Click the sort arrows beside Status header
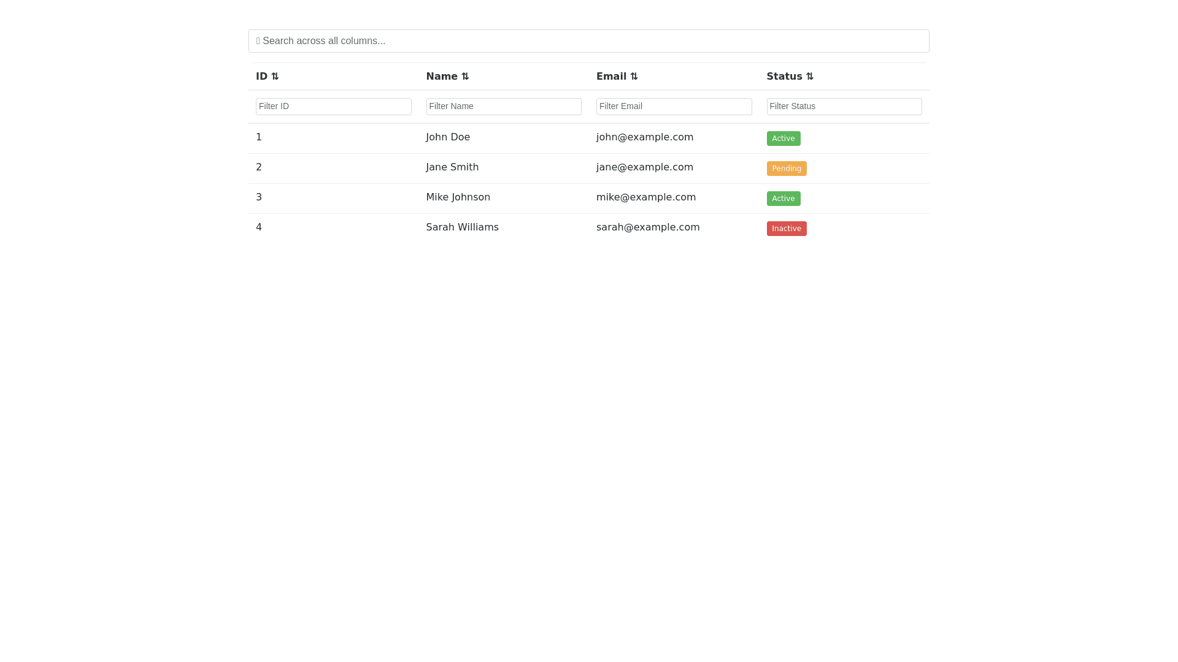Image resolution: width=1178 pixels, height=662 pixels. point(810,77)
